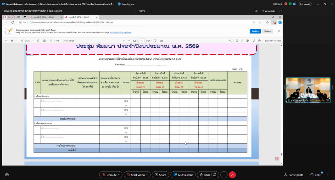335x180 pixels.
Task: Print the PDF document
Action: (237, 41)
